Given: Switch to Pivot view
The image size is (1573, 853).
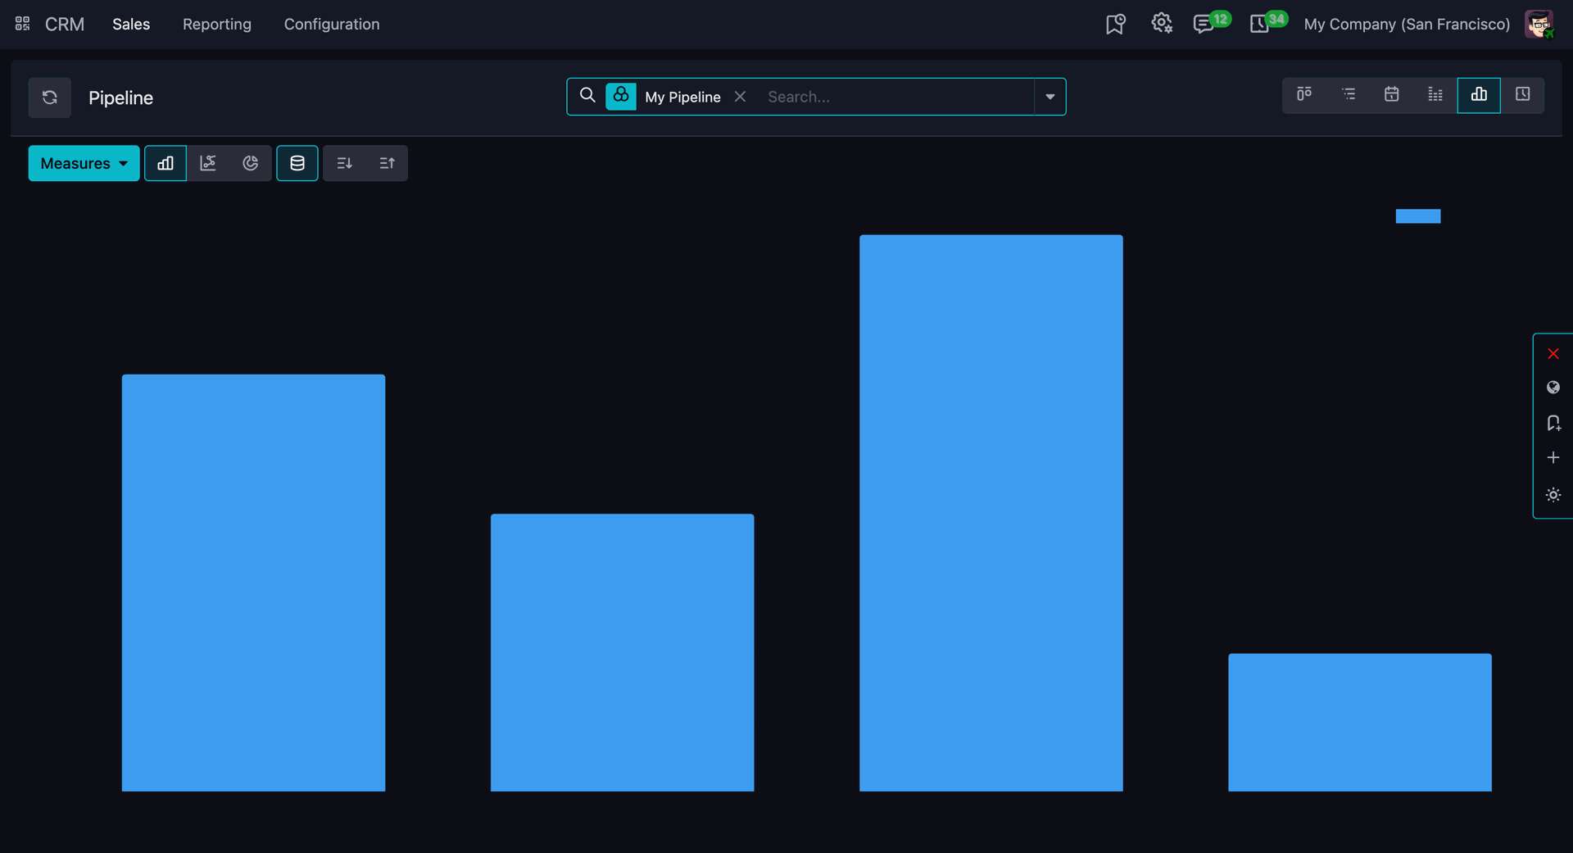Looking at the screenshot, I should tap(1435, 95).
